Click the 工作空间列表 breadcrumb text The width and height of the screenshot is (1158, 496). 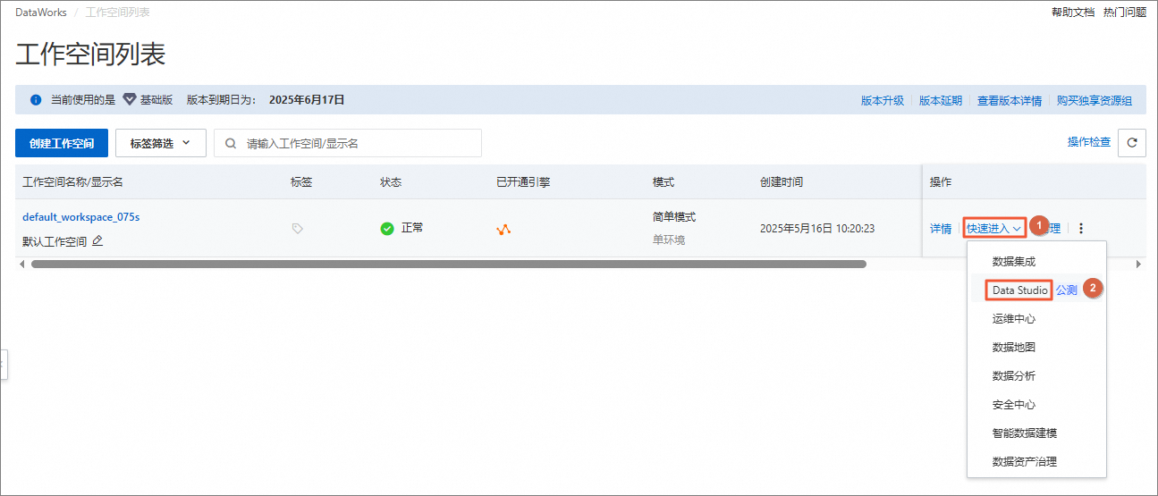(118, 13)
